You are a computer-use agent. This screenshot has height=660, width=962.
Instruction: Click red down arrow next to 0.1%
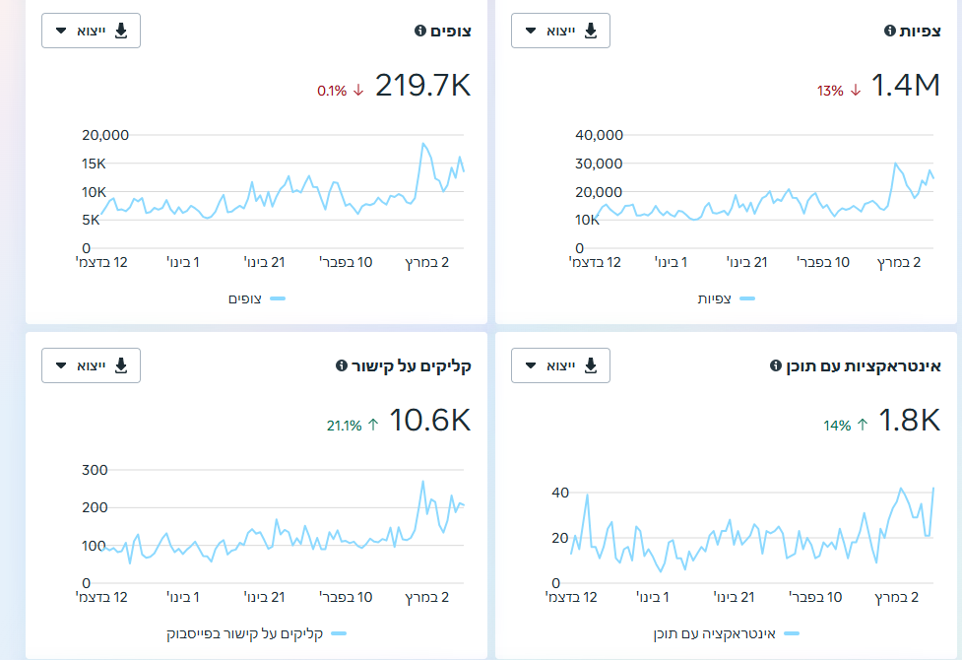359,91
